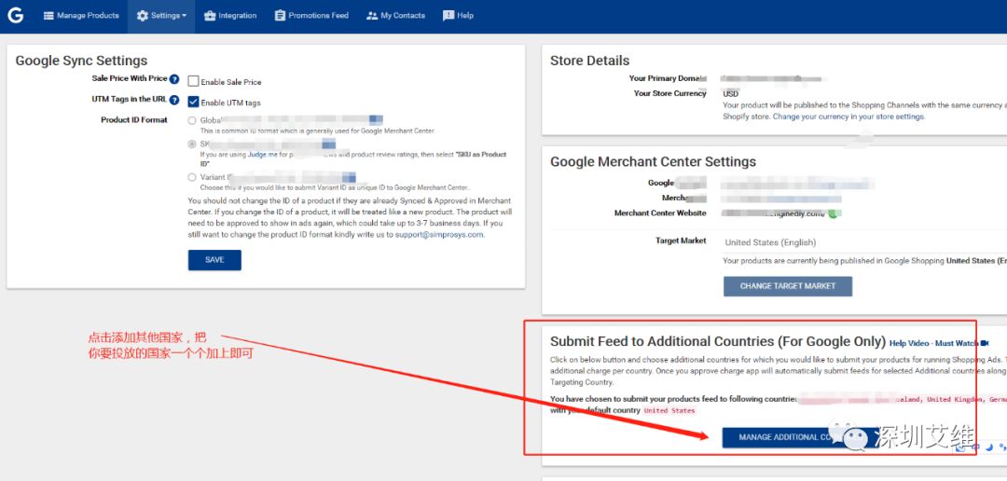Image resolution: width=1007 pixels, height=481 pixels.
Task: Click the 'Product ID Format' label
Action: (x=134, y=120)
